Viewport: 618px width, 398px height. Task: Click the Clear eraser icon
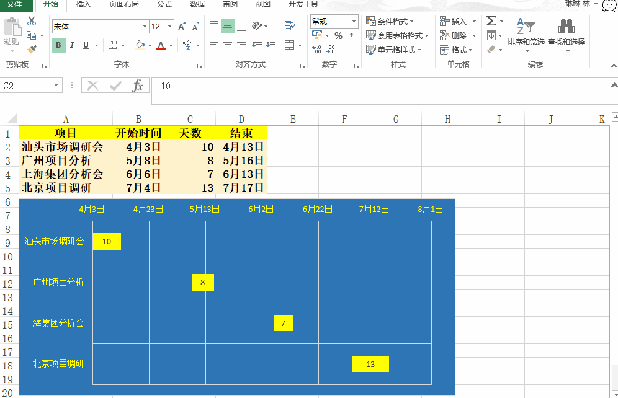[x=491, y=50]
